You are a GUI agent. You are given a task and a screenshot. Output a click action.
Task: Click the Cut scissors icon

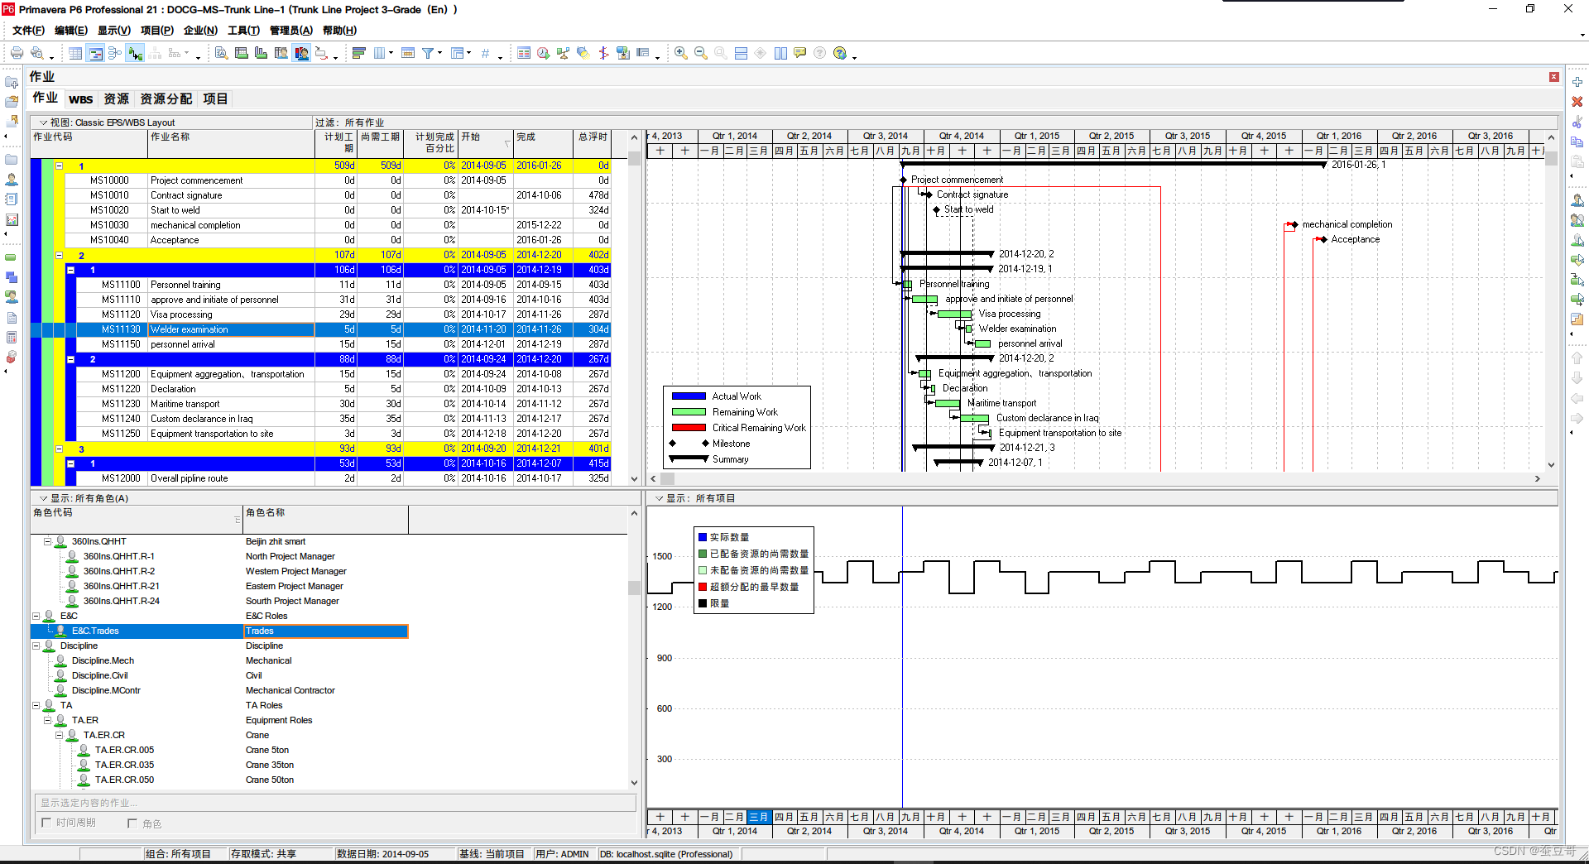[x=1577, y=122]
